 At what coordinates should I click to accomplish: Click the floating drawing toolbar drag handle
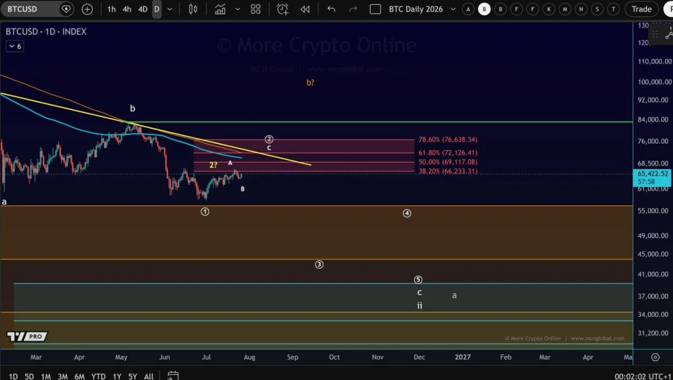point(655,34)
